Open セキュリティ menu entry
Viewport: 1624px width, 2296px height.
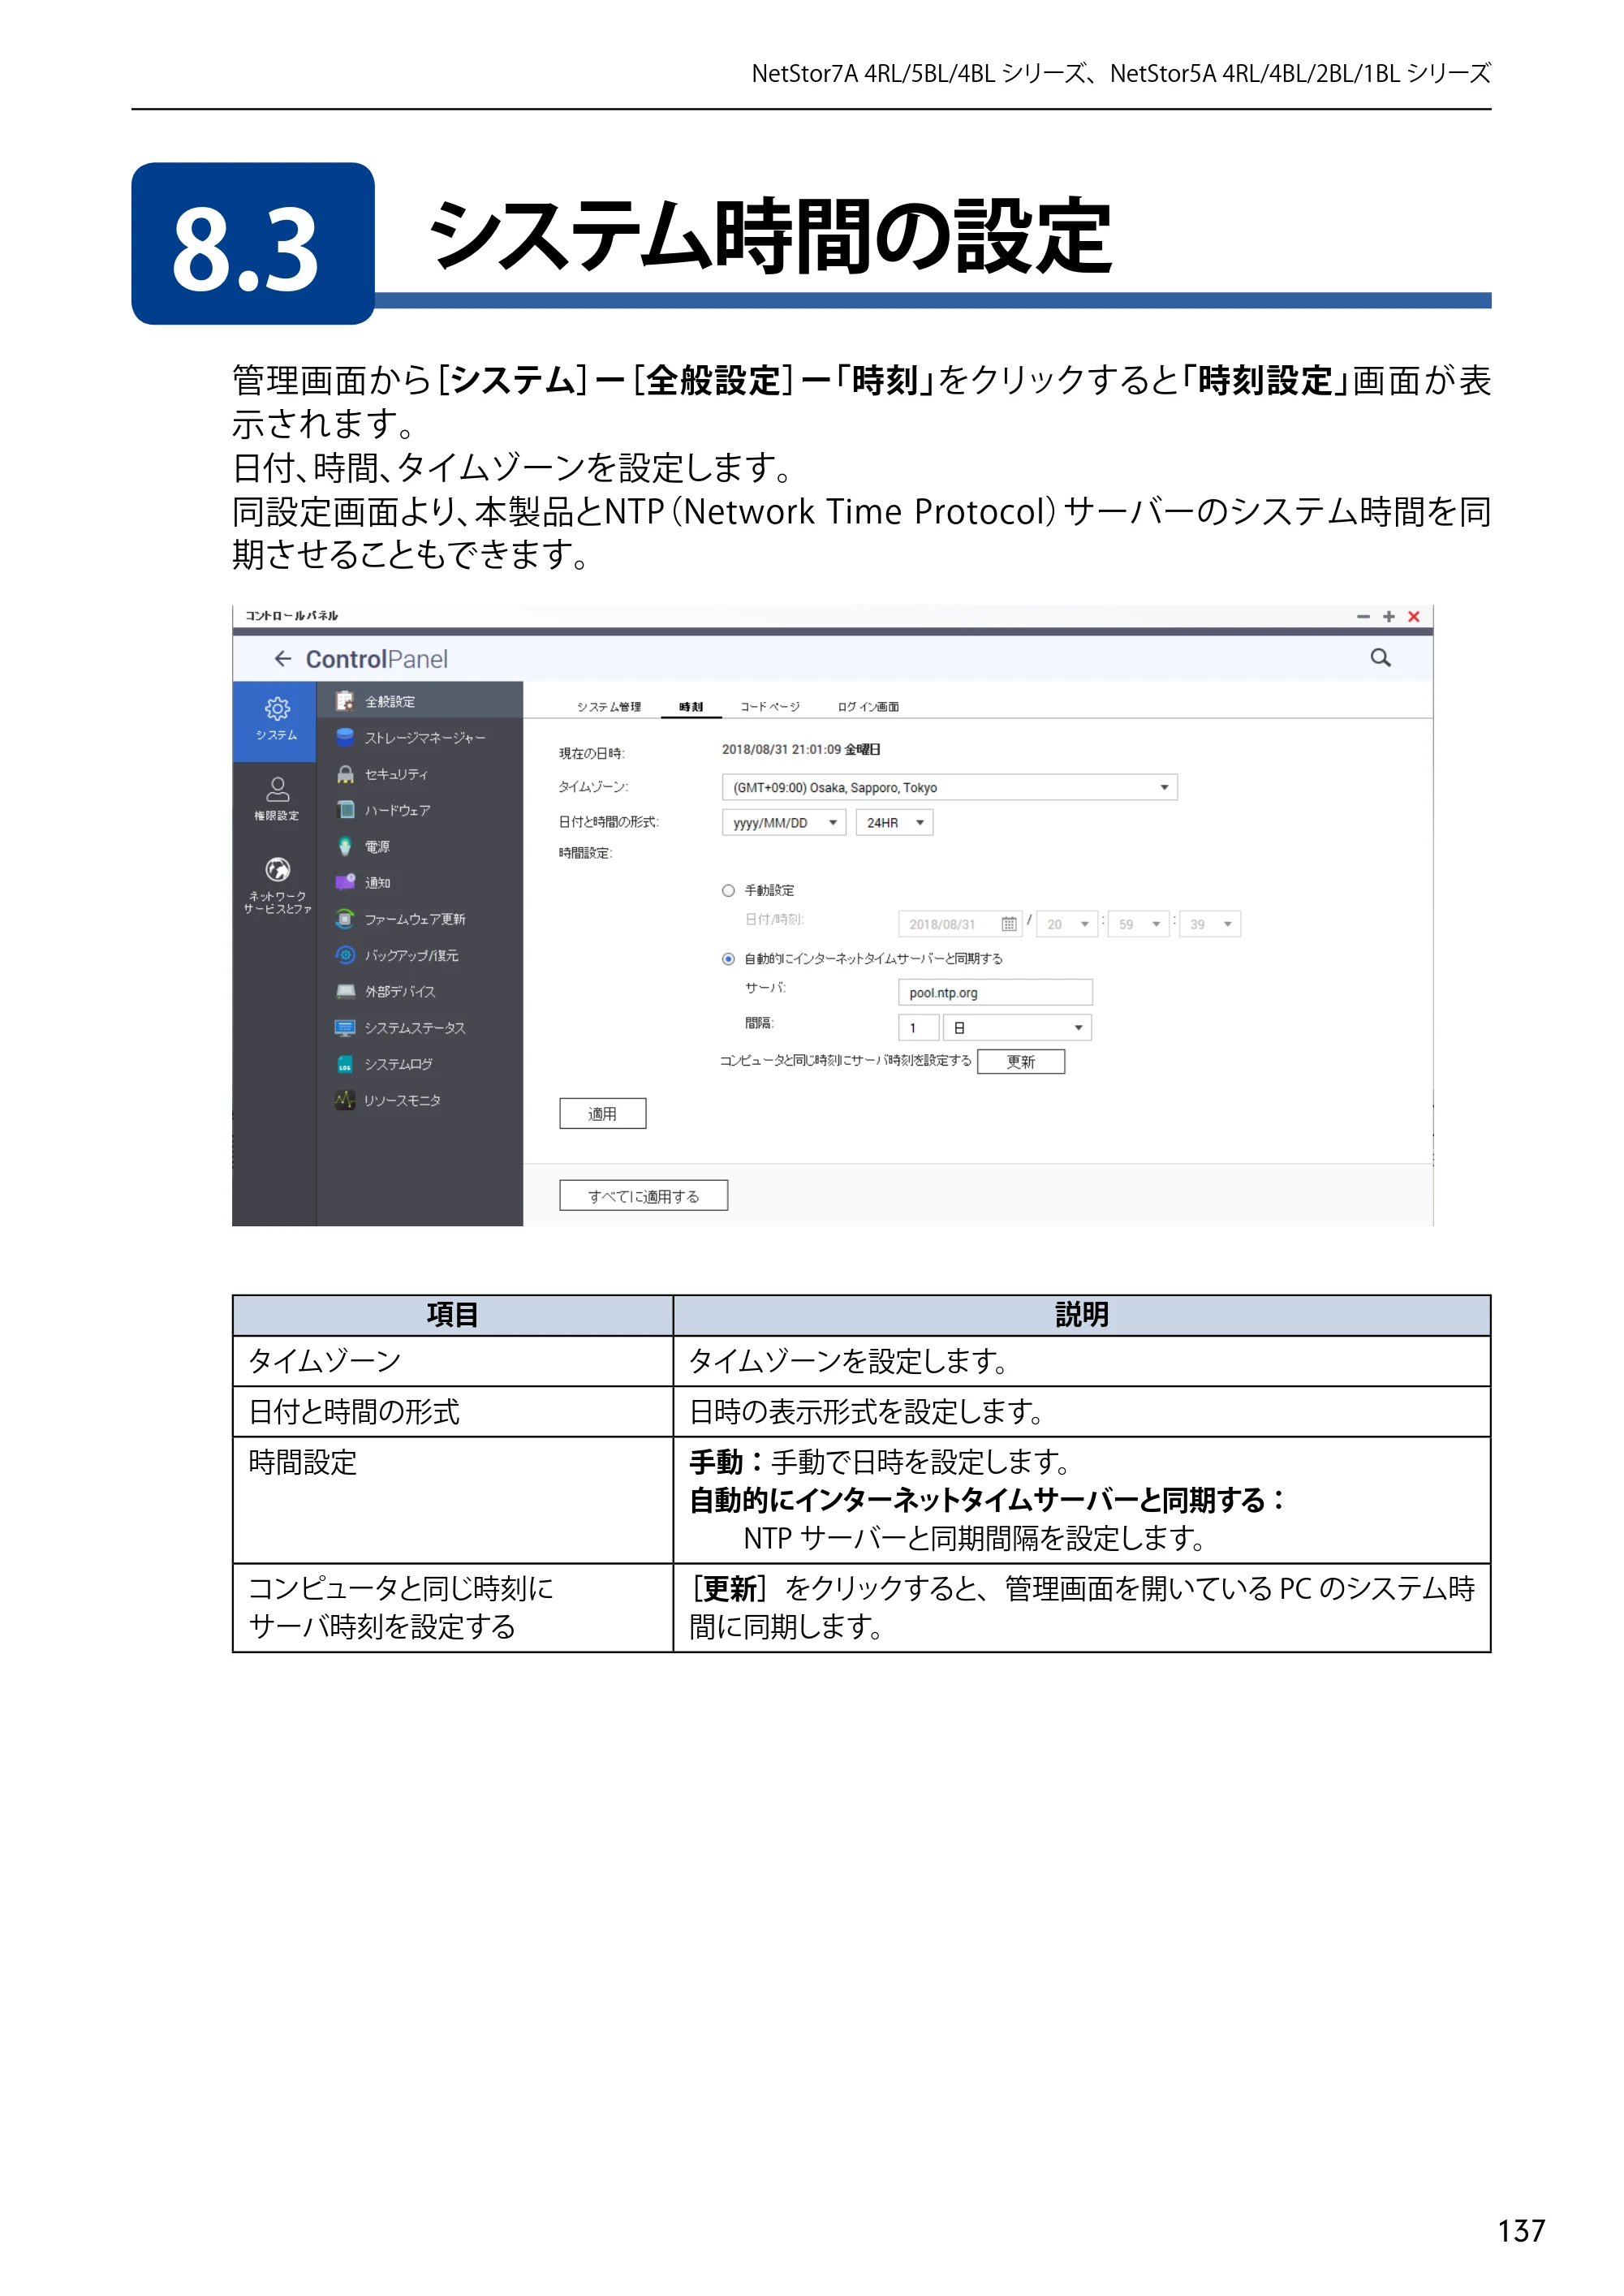[x=420, y=774]
